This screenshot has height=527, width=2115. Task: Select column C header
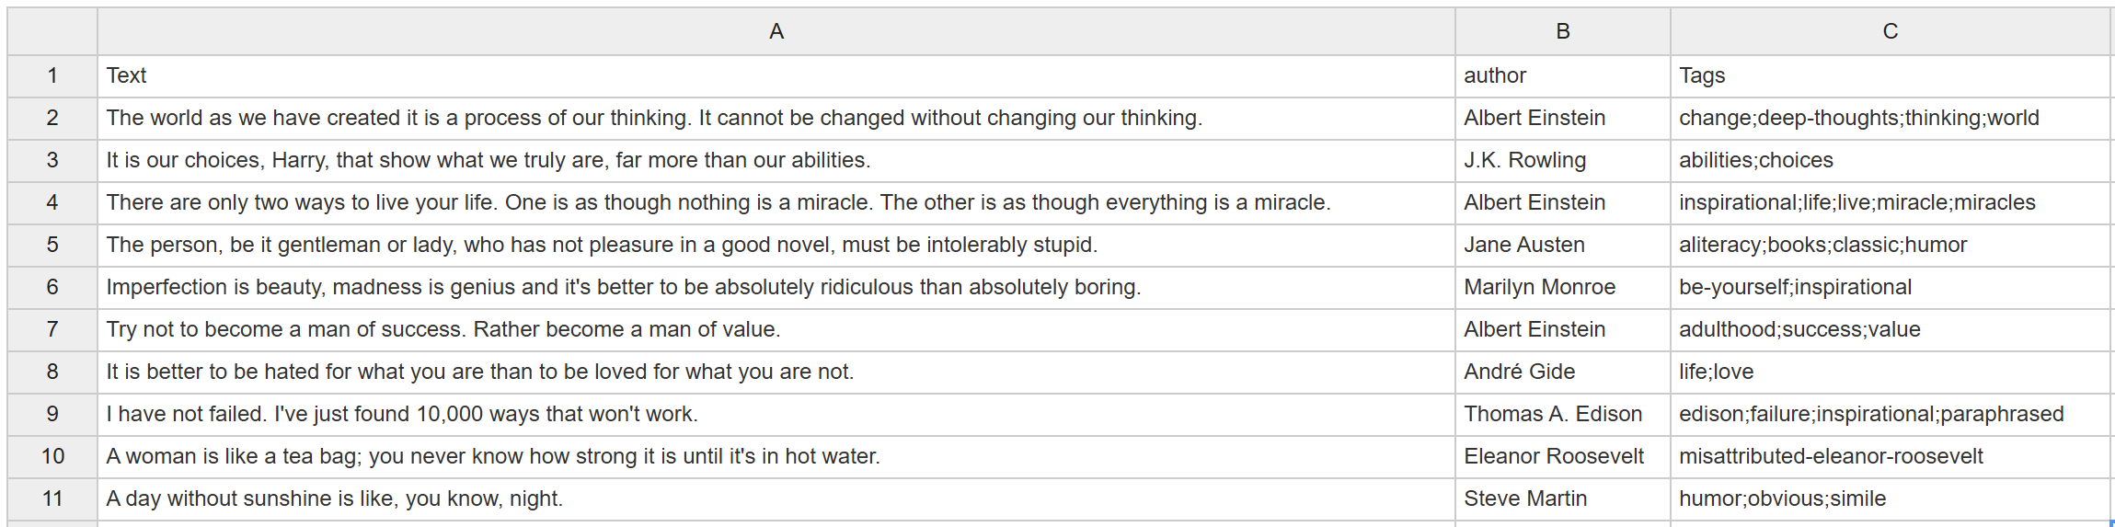click(1890, 31)
